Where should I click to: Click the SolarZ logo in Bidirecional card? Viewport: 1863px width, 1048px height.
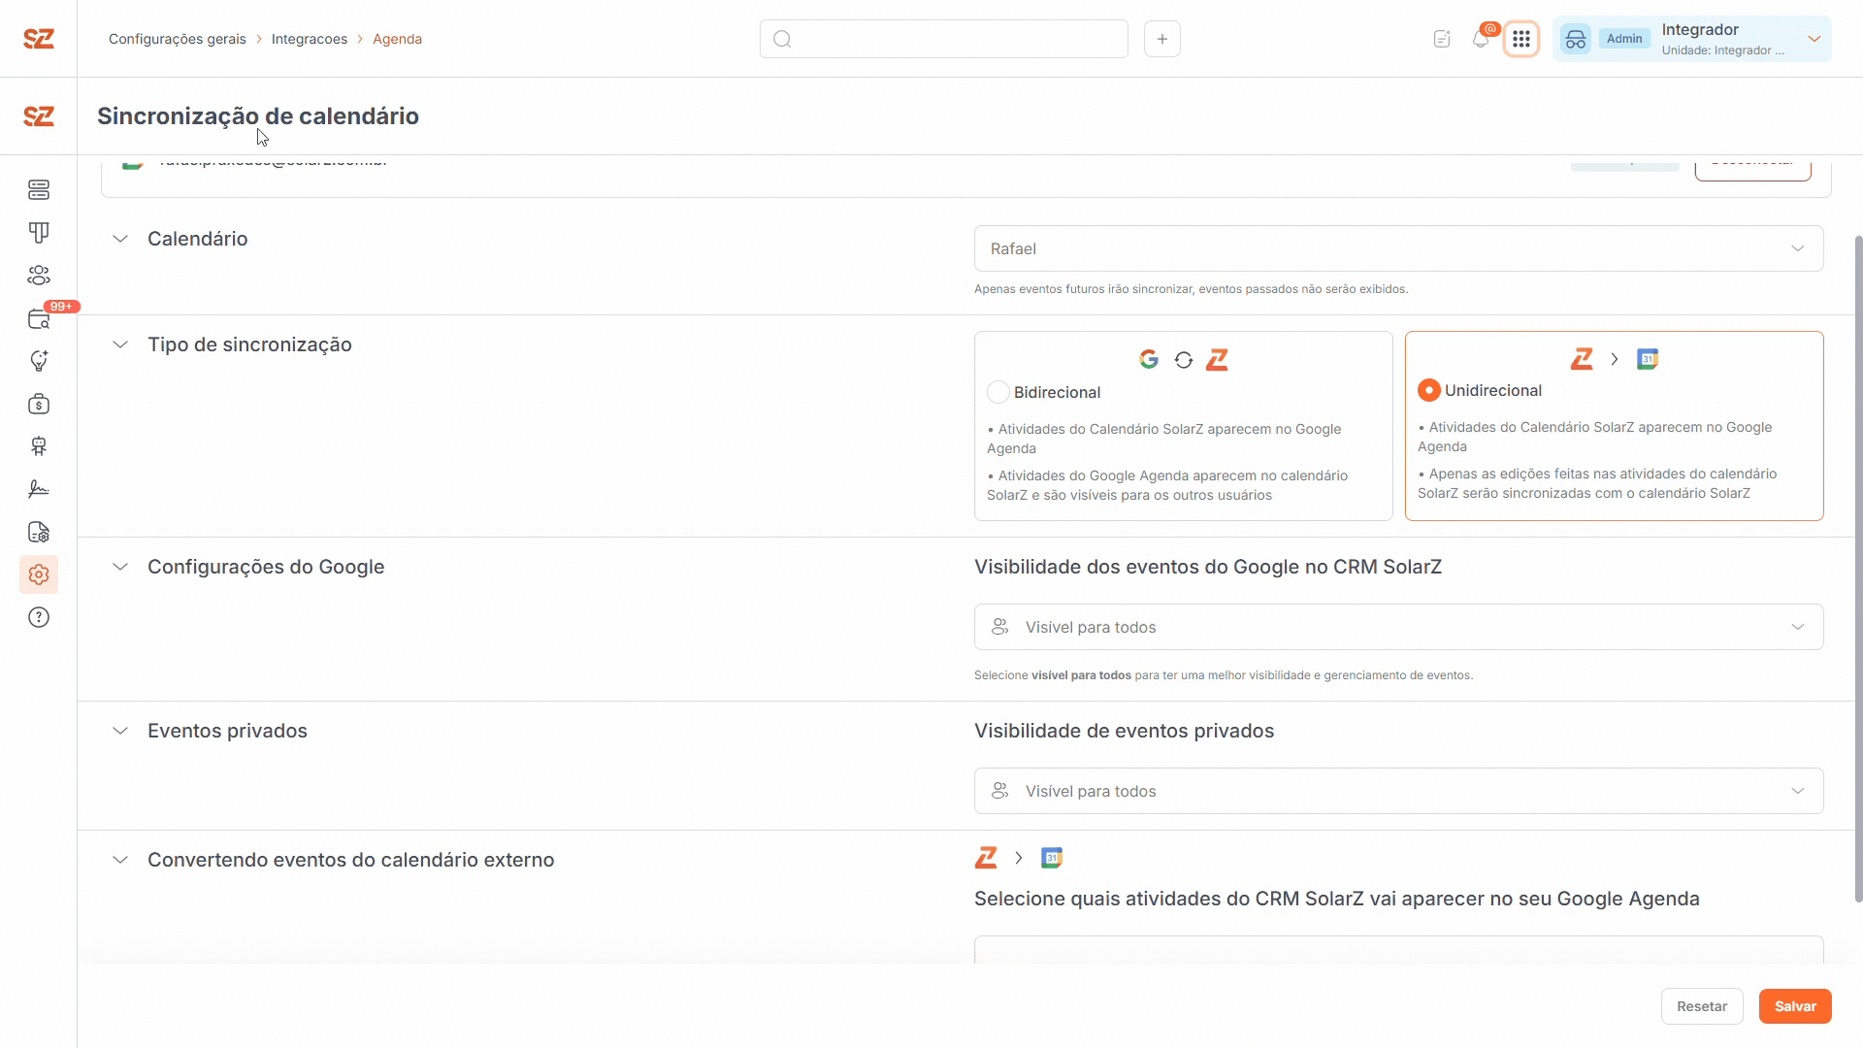[1218, 360]
